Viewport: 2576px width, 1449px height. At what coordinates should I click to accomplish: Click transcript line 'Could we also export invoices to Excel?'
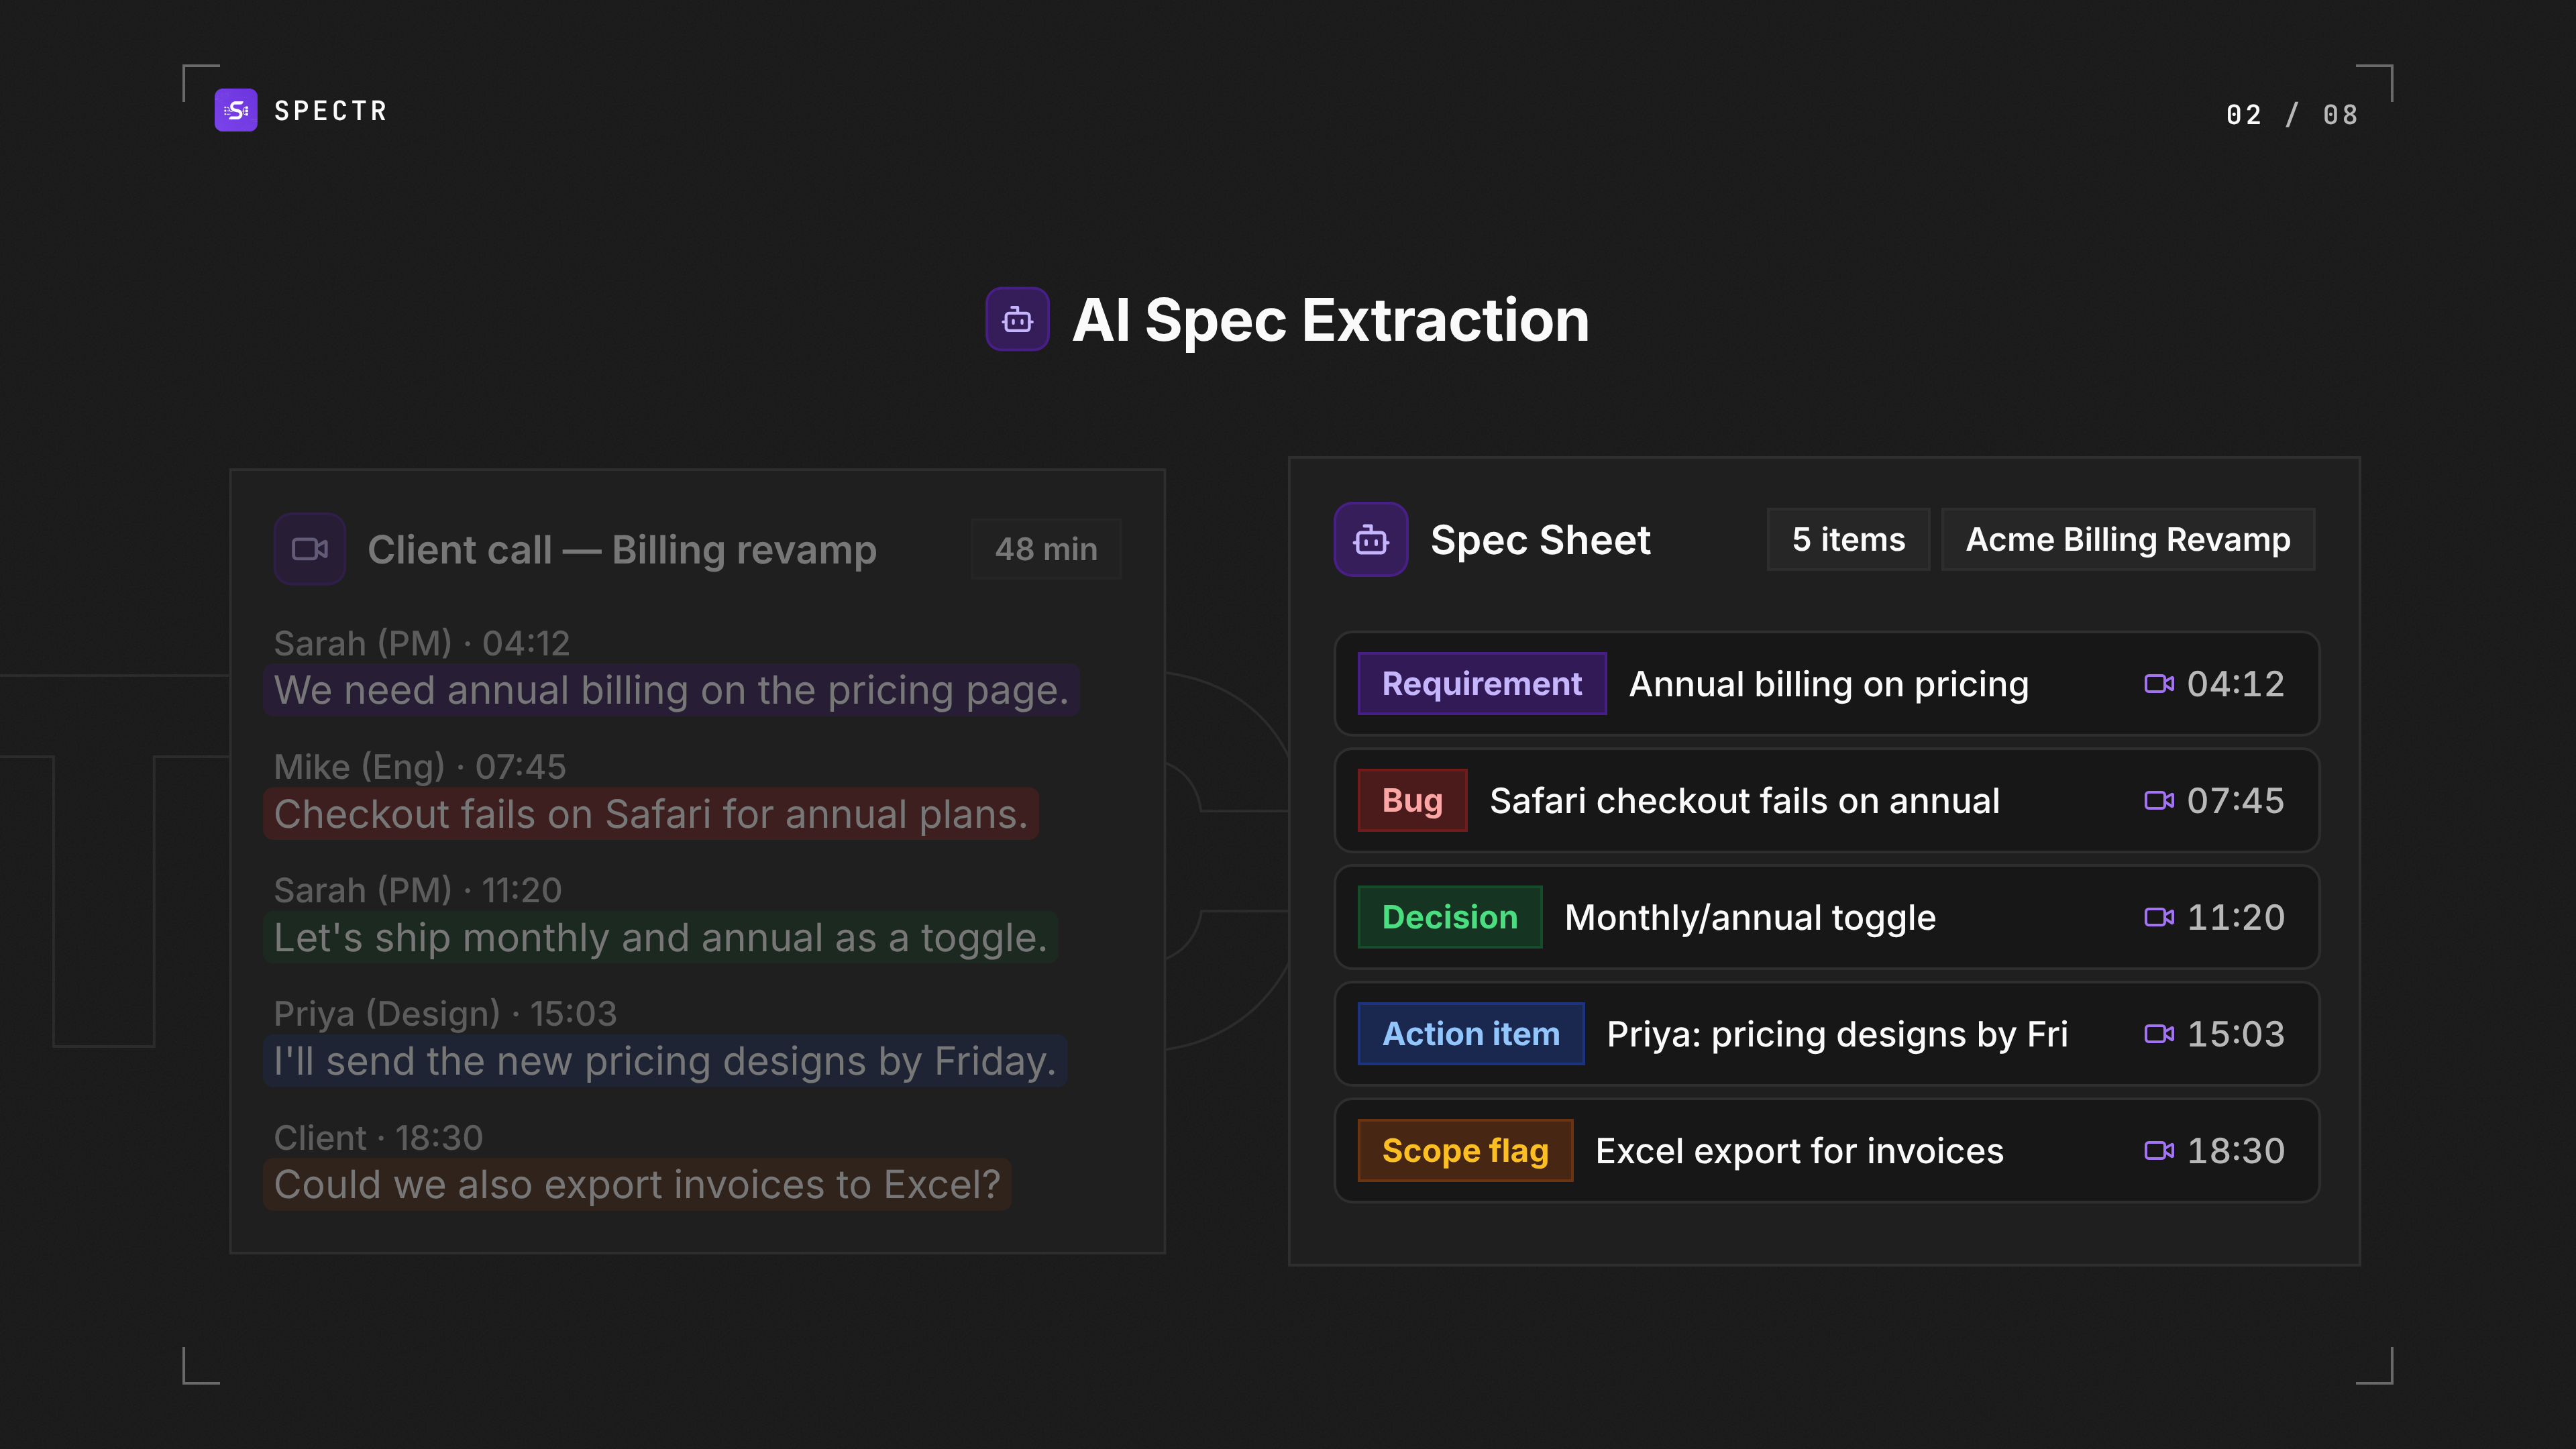pos(637,1185)
